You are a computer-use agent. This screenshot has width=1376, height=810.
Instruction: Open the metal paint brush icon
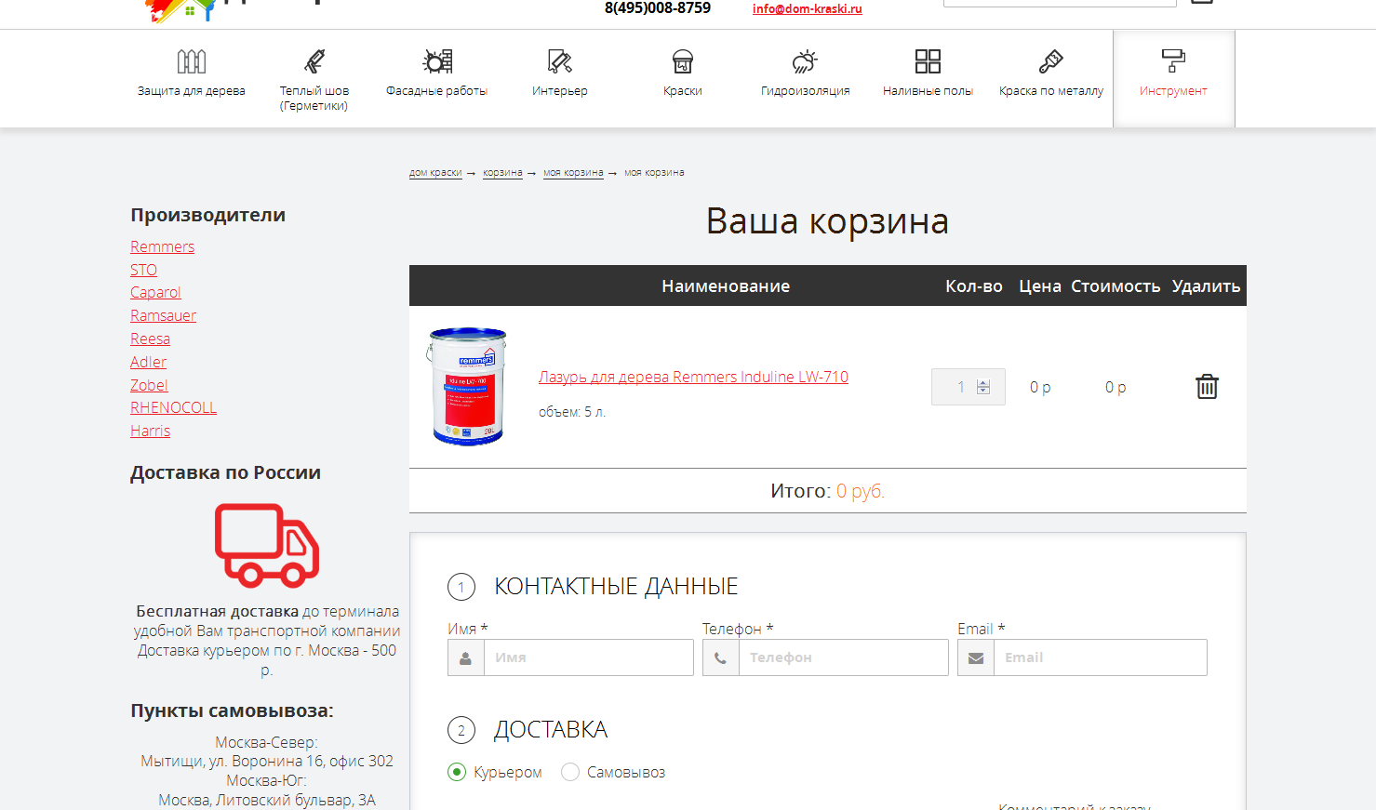tap(1051, 61)
